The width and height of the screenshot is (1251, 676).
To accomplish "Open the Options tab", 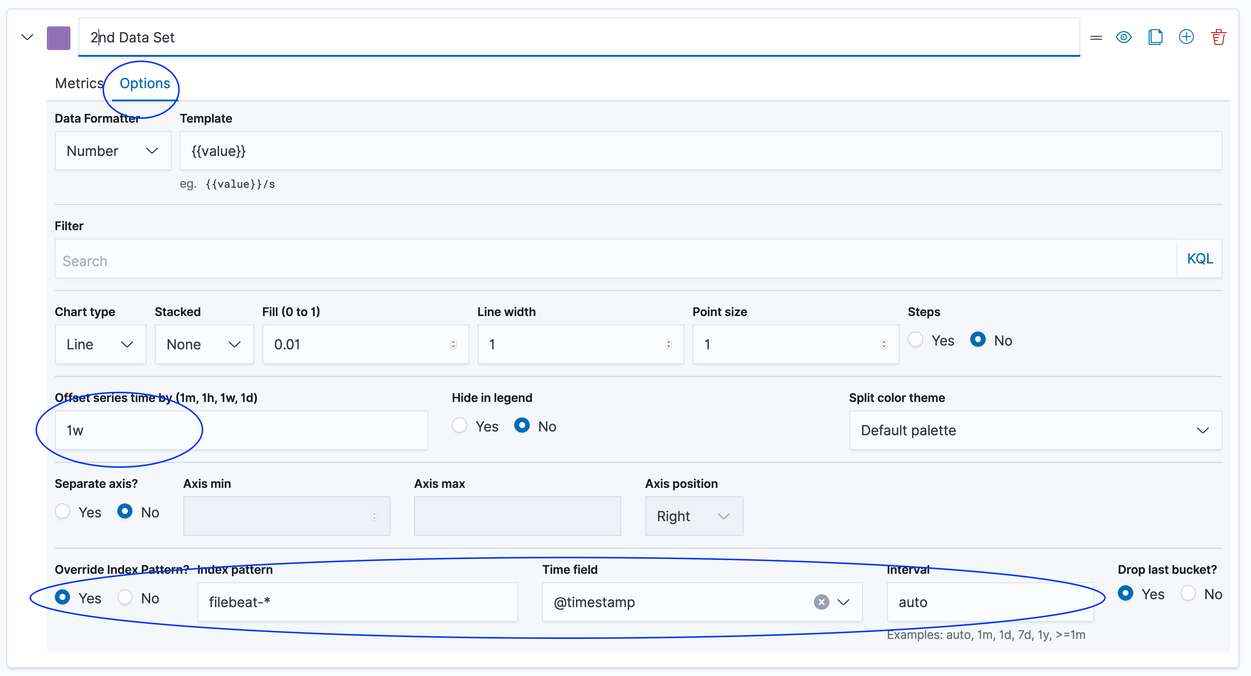I will (145, 84).
